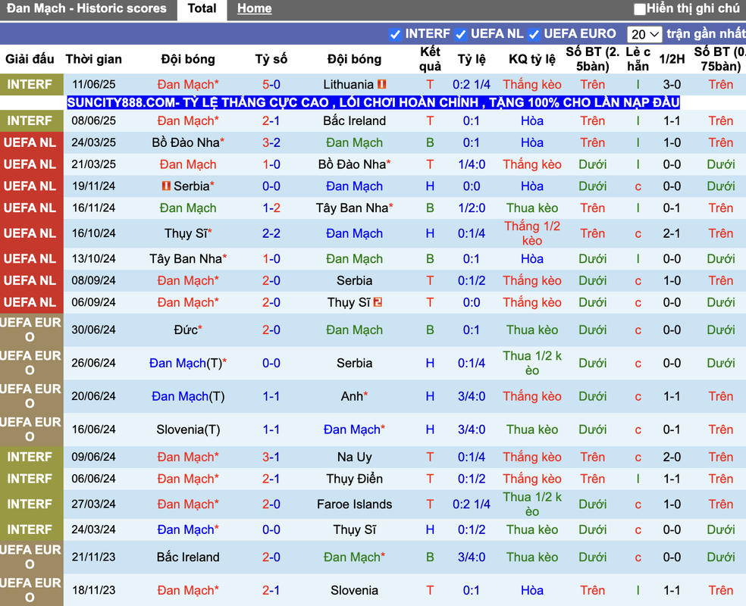Image resolution: width=746 pixels, height=606 pixels.
Task: Click the 5-0 score on 11/06/25
Action: 271,84
